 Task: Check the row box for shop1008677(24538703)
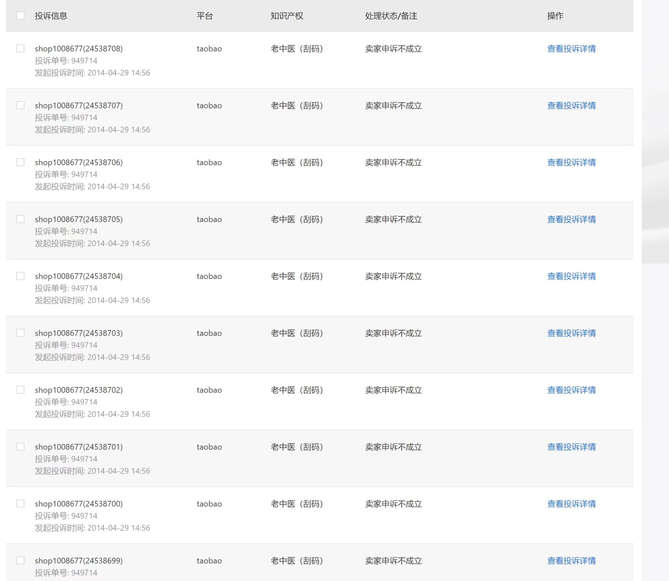(x=20, y=333)
